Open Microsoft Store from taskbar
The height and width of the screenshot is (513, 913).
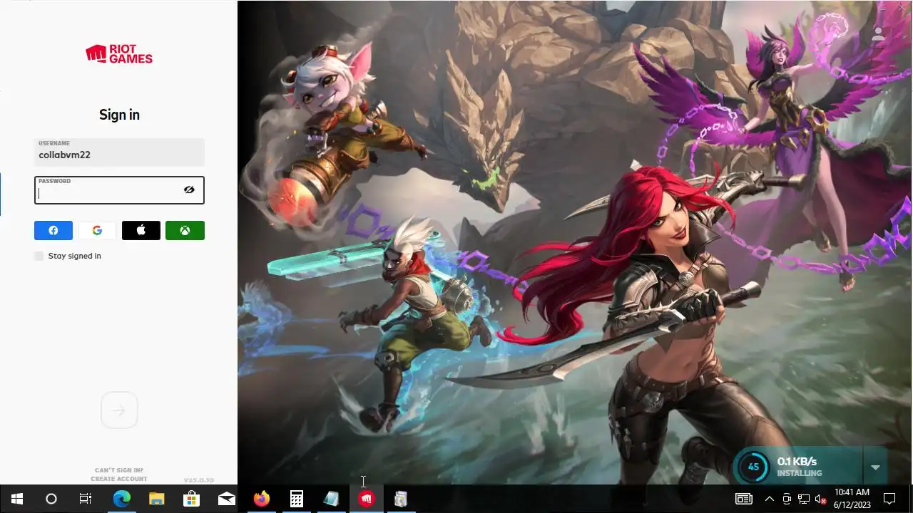[x=191, y=499]
